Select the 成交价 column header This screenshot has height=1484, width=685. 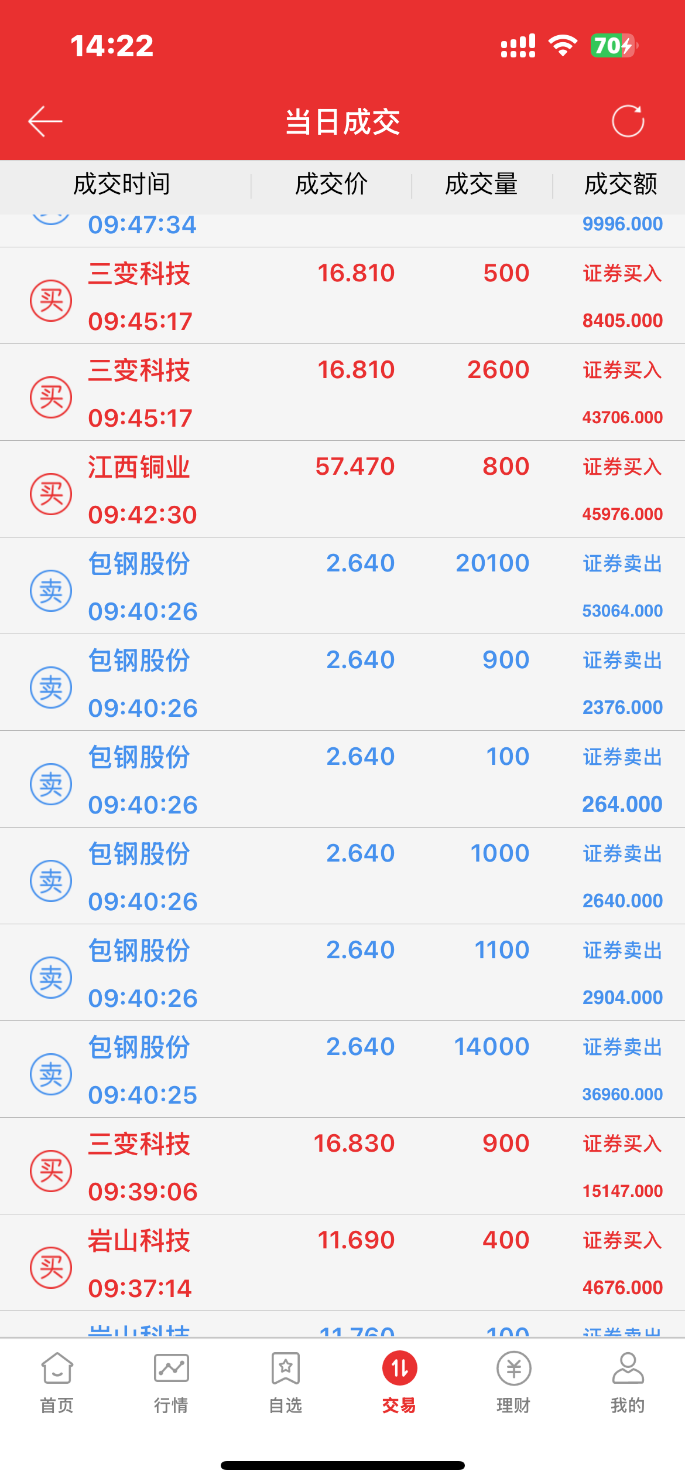tap(331, 184)
